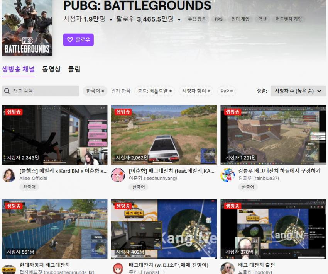Add the 시청자 참여 tag filter

(196, 91)
